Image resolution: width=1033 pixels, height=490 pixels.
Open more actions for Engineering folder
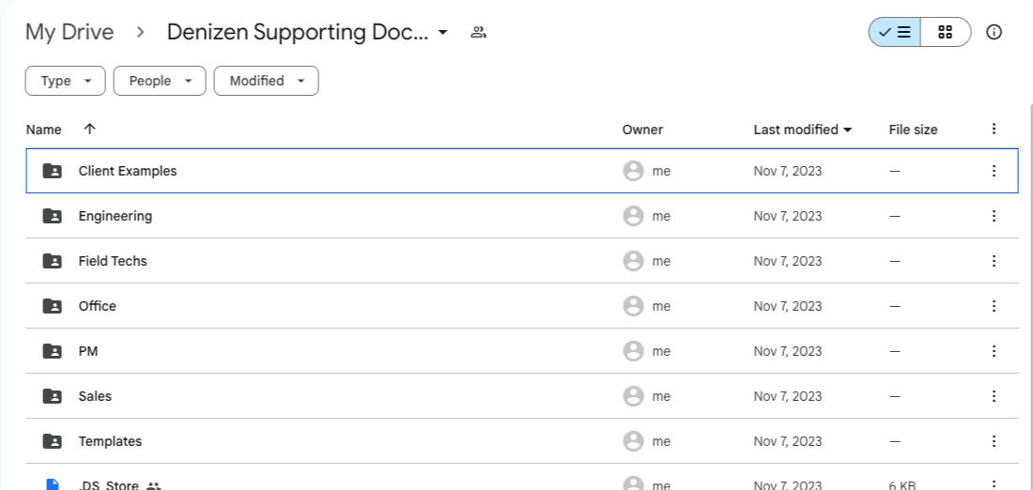coord(994,216)
